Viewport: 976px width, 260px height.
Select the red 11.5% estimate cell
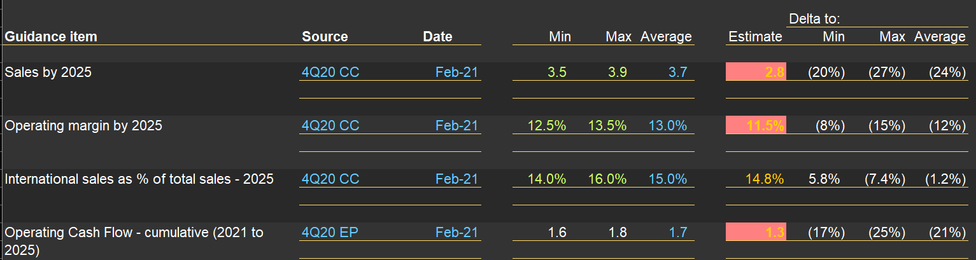pos(756,126)
